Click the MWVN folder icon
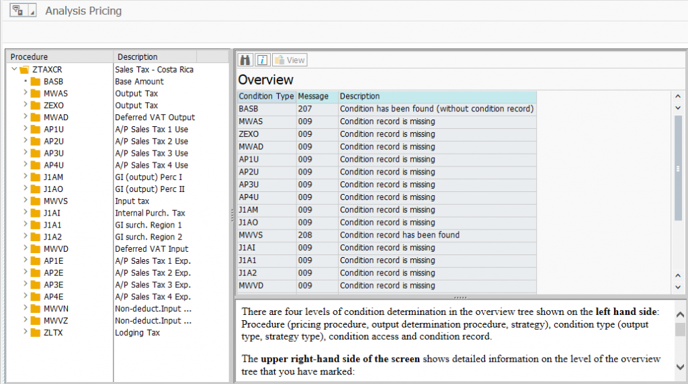 36,309
